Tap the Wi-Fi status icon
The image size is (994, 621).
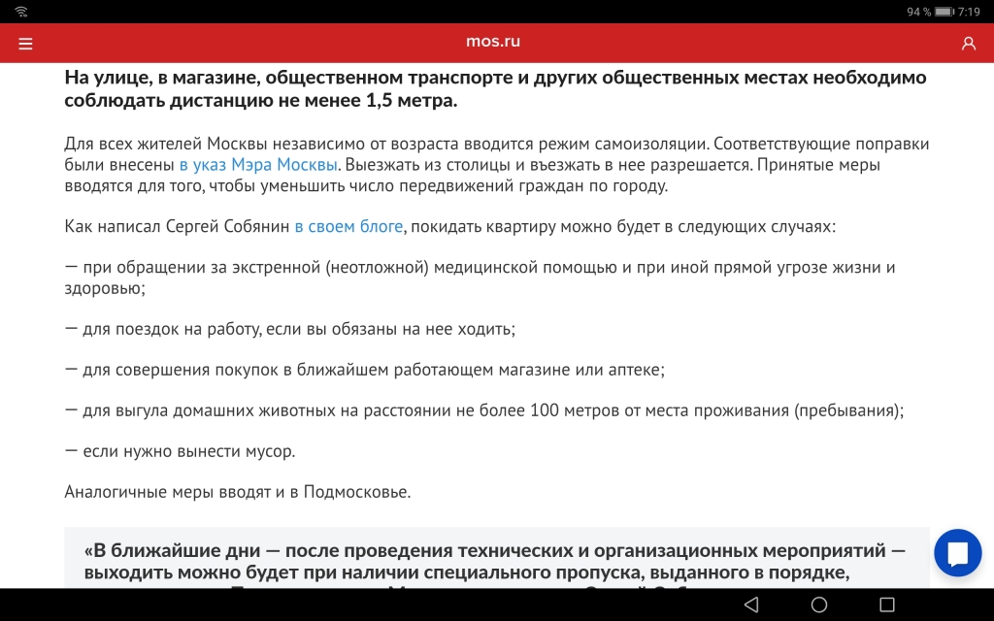pos(21,11)
